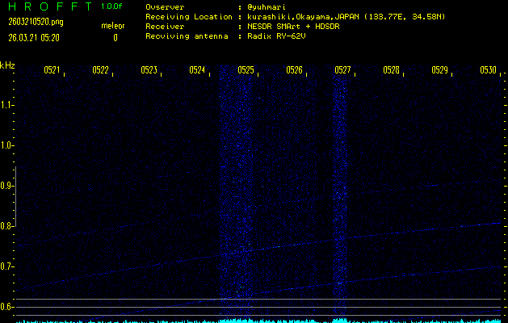
Task: Click the date stamp 26.03.21 05:20
Action: pyautogui.click(x=34, y=38)
